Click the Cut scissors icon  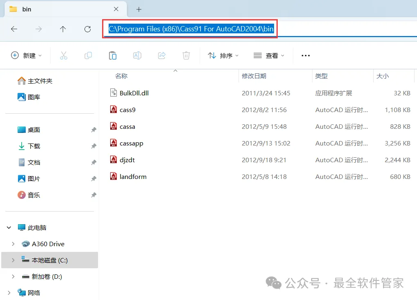tap(64, 55)
